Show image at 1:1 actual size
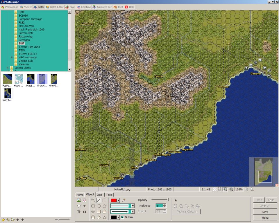279x223 pixels. [x=225, y=189]
